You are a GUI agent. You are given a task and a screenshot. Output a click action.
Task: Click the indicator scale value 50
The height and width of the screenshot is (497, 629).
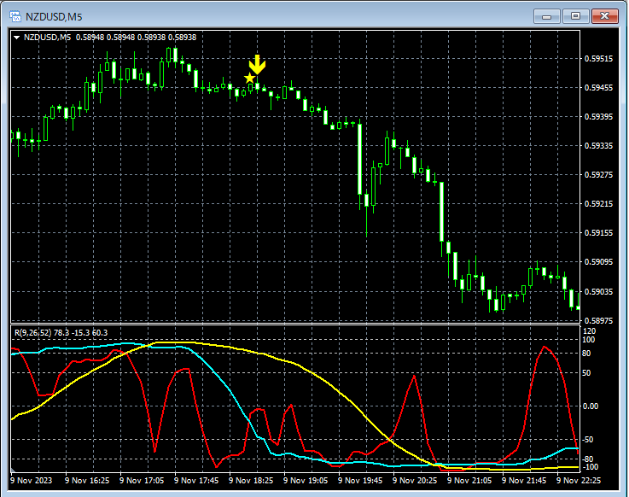pos(586,373)
